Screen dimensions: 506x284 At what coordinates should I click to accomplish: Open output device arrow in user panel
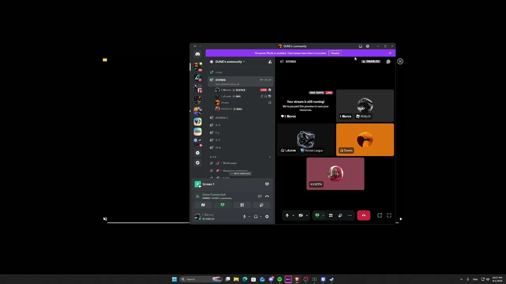point(261,217)
